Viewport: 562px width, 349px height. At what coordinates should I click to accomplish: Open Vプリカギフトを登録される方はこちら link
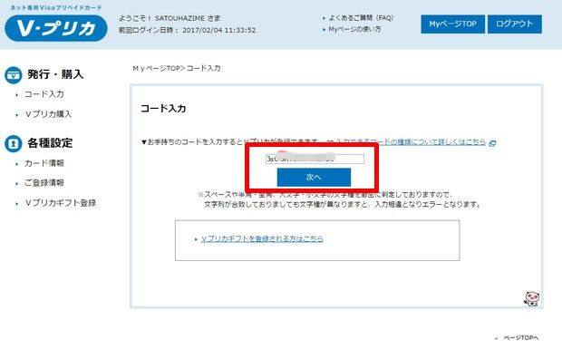[262, 238]
